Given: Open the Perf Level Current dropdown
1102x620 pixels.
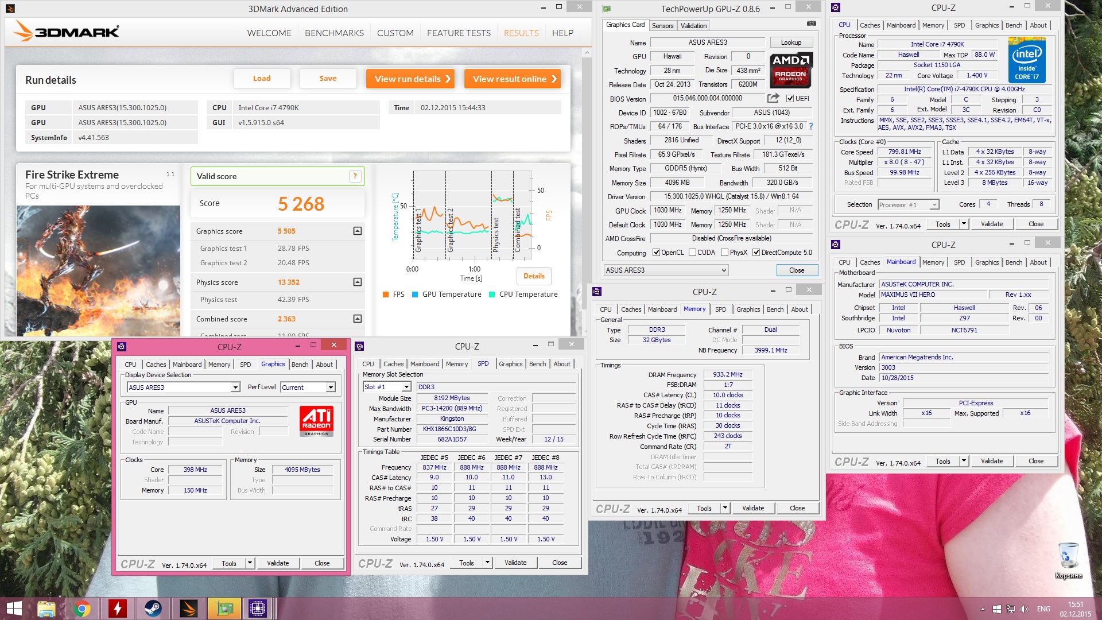Looking at the screenshot, I should (x=308, y=387).
